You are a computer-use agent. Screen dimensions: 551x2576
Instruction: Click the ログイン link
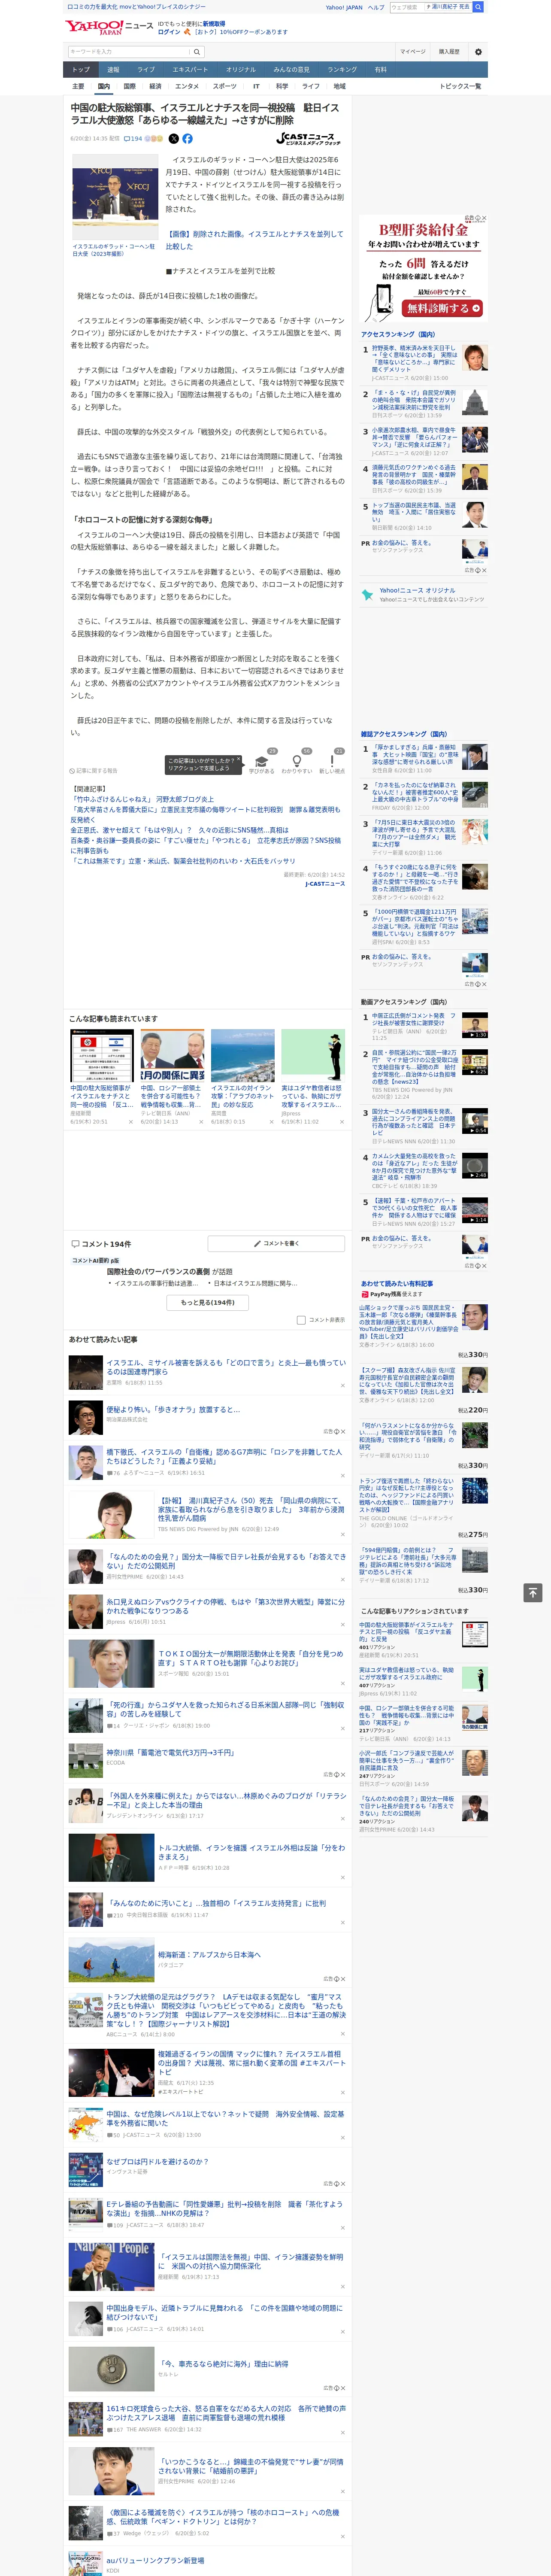click(169, 32)
